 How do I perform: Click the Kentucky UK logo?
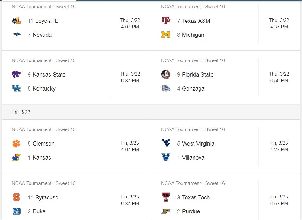coord(16,88)
